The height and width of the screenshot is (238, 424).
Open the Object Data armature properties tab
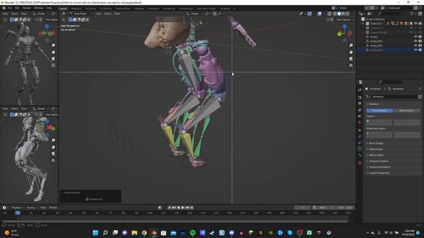coord(360,149)
